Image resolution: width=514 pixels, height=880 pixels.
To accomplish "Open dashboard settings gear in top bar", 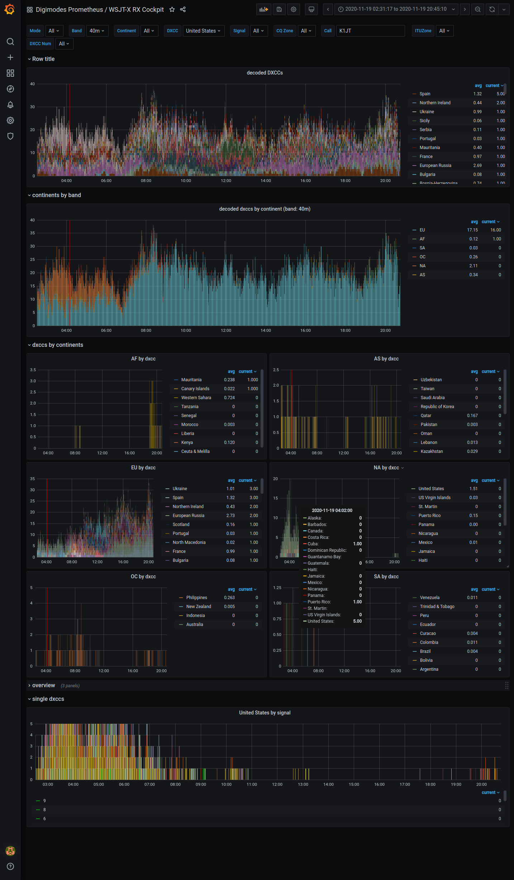I will click(294, 9).
